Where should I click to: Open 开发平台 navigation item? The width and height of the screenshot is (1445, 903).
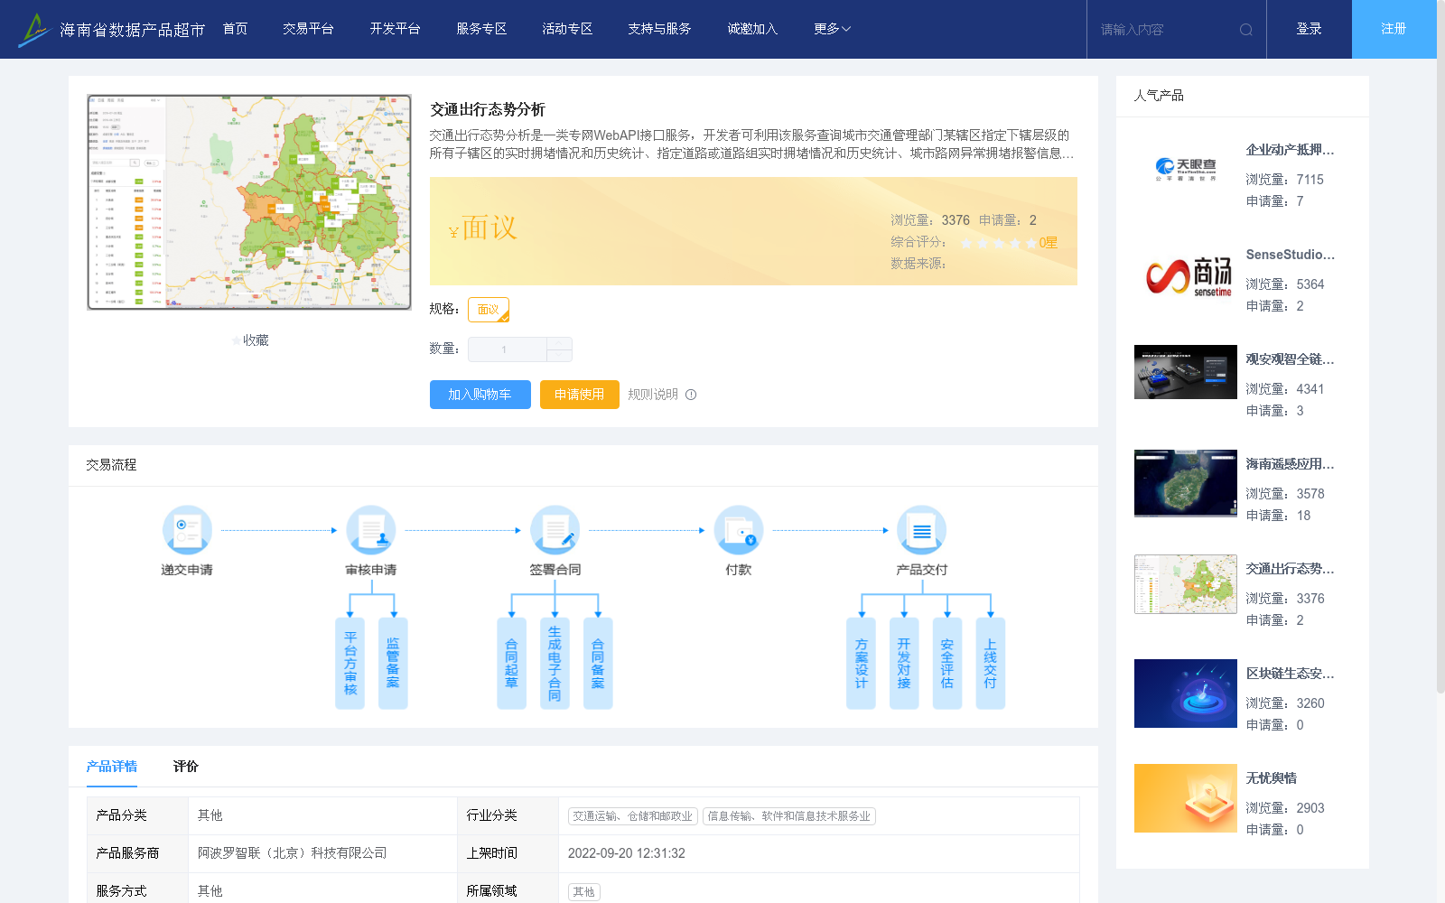[395, 29]
